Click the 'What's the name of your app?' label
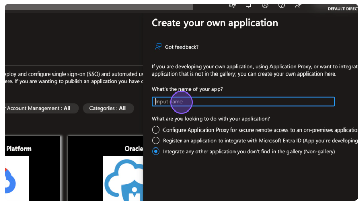 (x=187, y=89)
